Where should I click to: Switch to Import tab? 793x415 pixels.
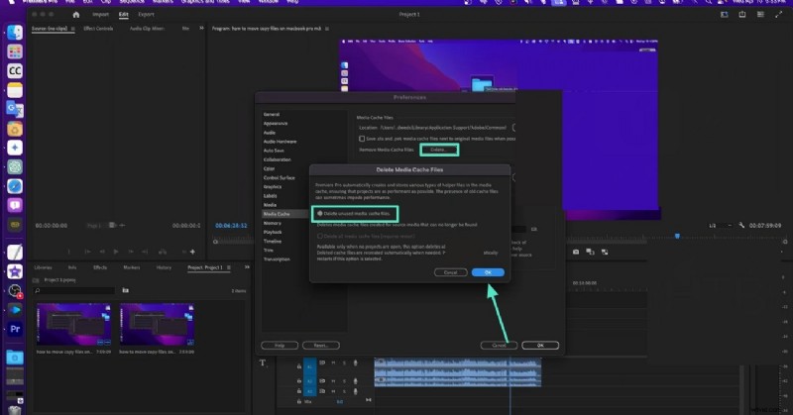point(101,15)
